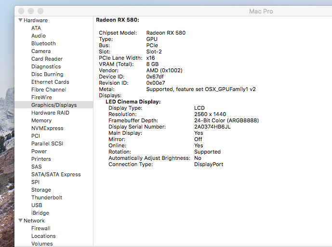Click the Metal feature set value
Screen dimensions: 332x247
(201, 89)
